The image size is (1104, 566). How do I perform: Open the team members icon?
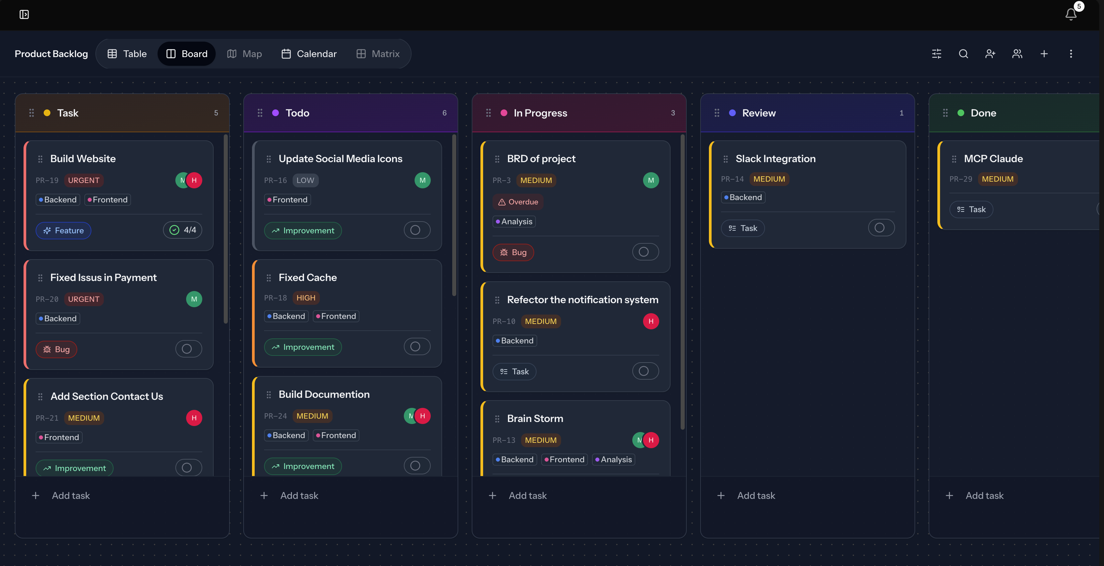(1017, 54)
